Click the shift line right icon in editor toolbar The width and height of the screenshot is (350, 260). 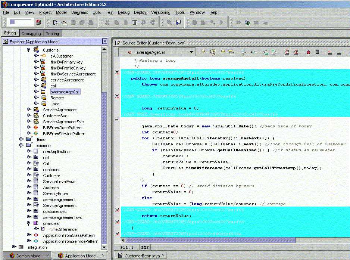point(296,52)
